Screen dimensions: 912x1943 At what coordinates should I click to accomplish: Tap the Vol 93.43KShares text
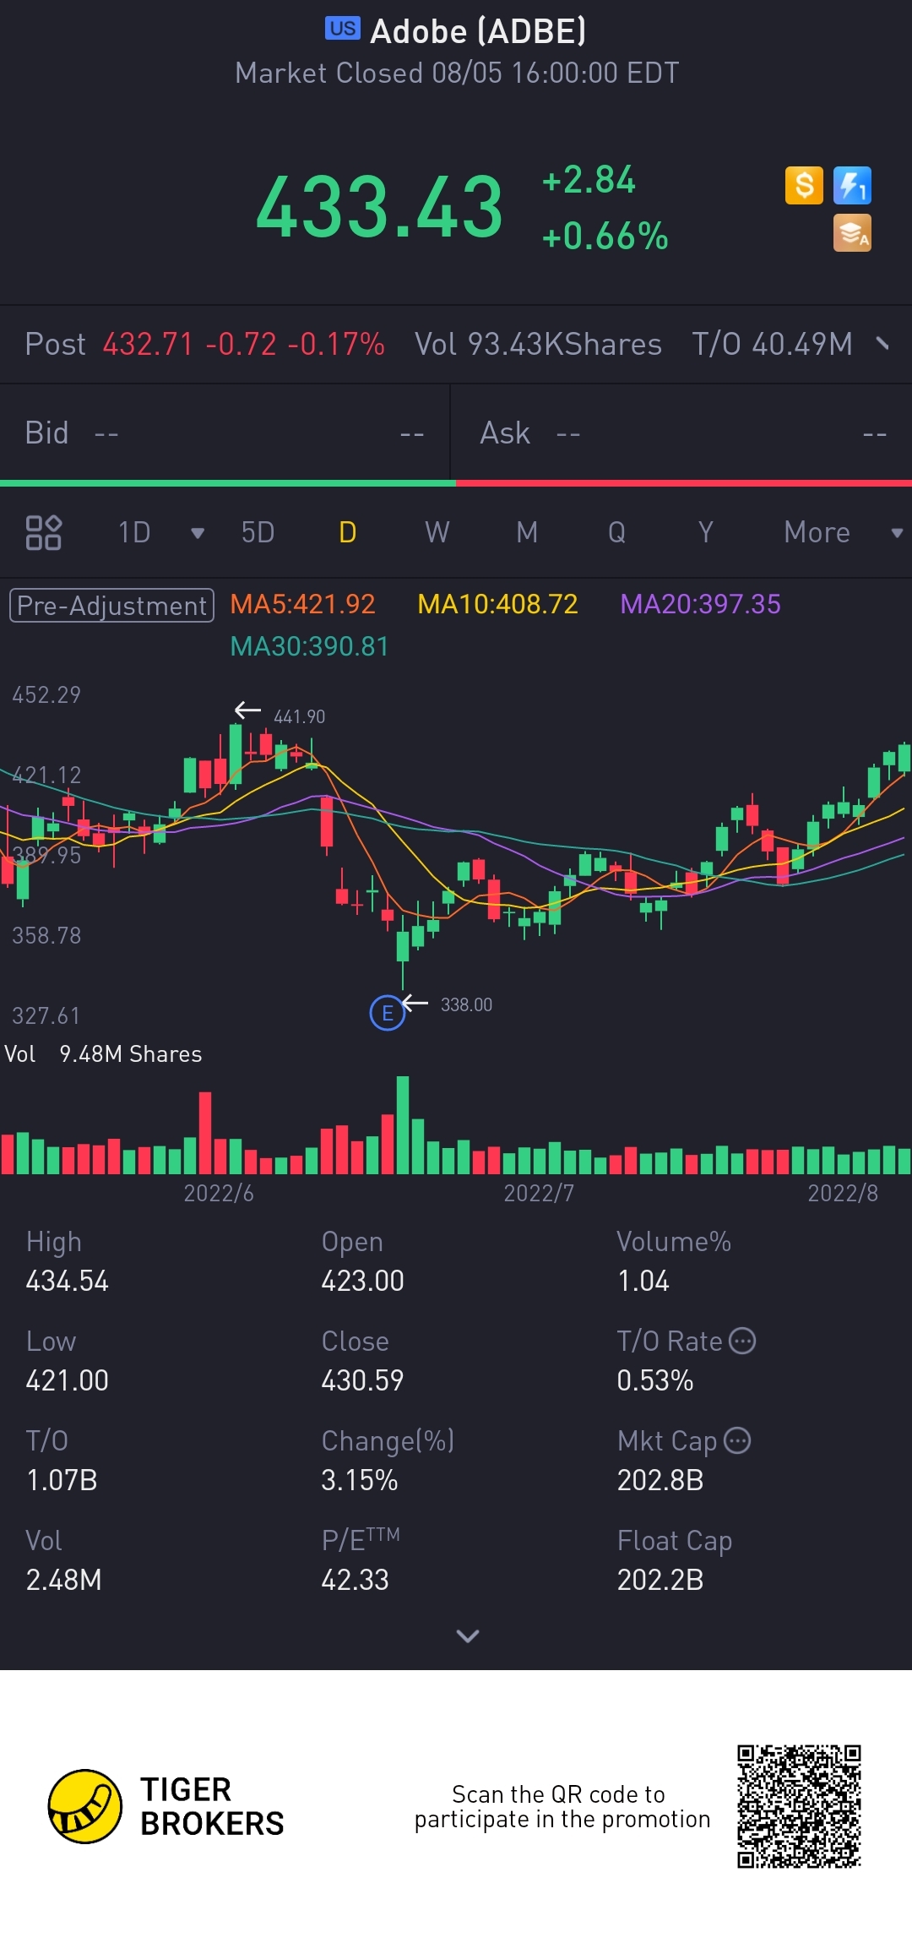pyautogui.click(x=538, y=344)
